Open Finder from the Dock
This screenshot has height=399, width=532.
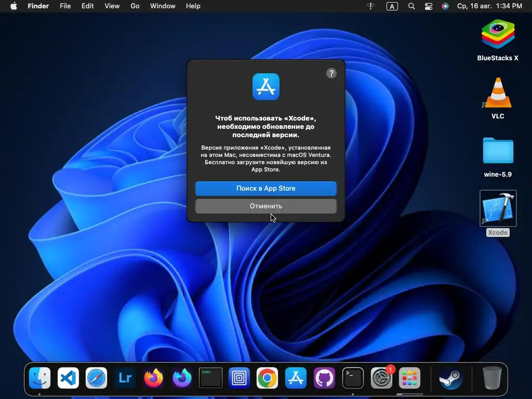(39, 378)
